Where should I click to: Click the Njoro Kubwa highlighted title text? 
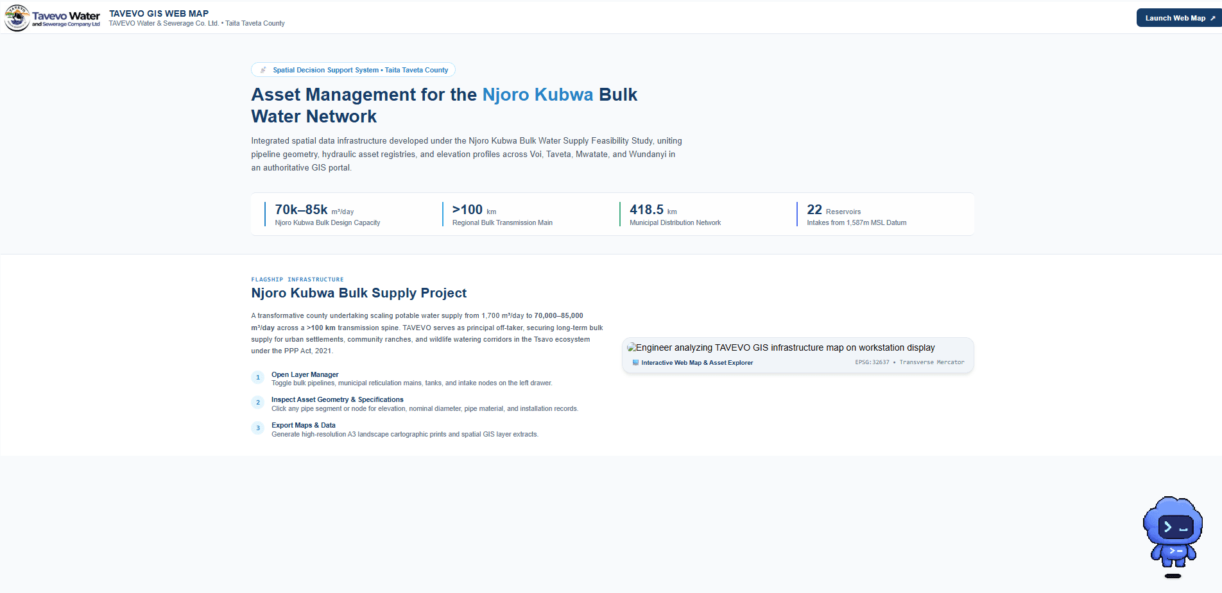[x=538, y=94]
